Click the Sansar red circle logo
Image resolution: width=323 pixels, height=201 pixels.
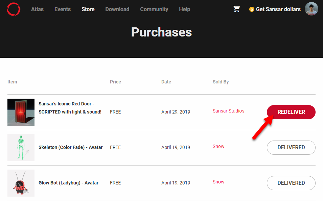click(14, 9)
